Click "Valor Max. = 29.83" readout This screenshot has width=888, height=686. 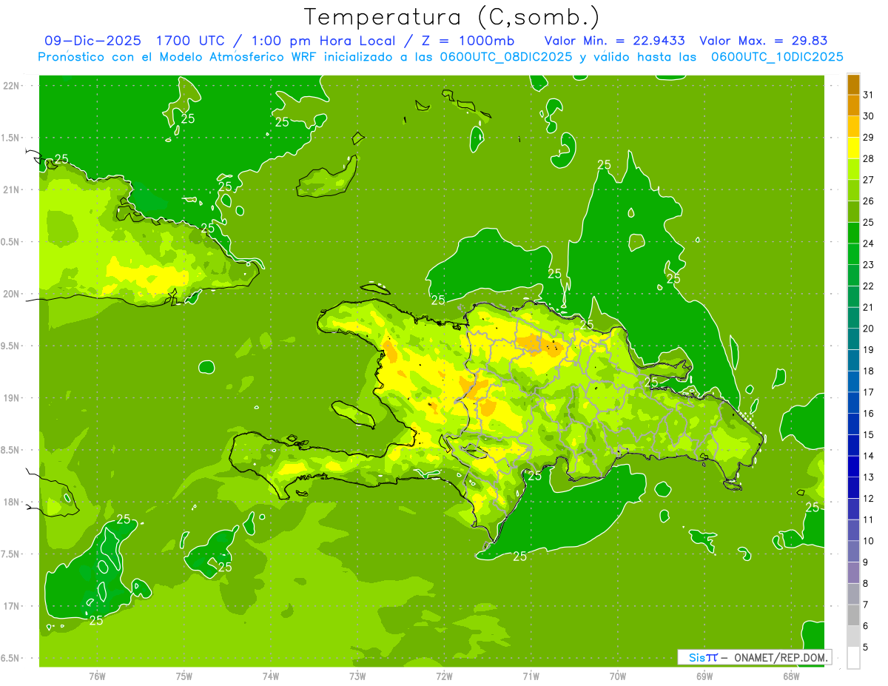pyautogui.click(x=763, y=41)
